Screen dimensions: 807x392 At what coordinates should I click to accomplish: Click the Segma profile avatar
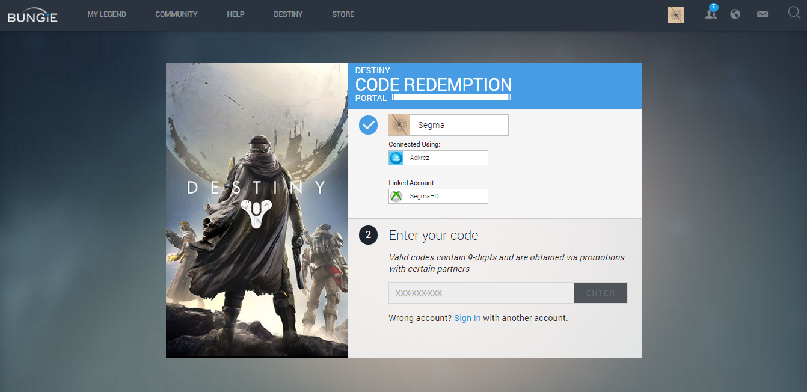click(x=399, y=125)
